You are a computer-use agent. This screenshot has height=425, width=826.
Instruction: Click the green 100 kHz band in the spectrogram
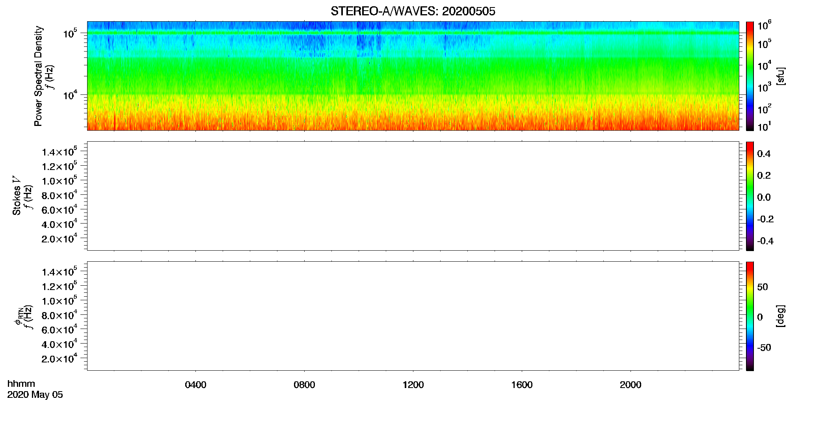click(413, 33)
